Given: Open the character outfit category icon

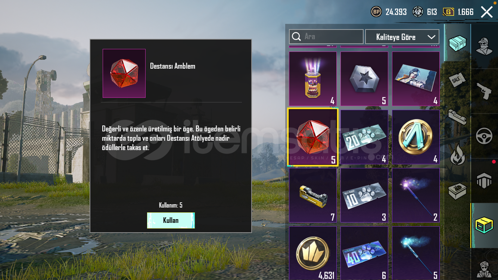Looking at the screenshot, I should [x=484, y=46].
